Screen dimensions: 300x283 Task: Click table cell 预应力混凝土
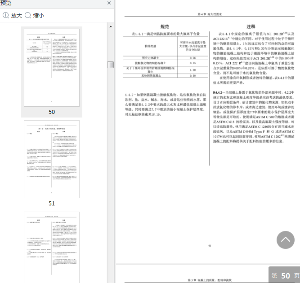(x=150, y=58)
